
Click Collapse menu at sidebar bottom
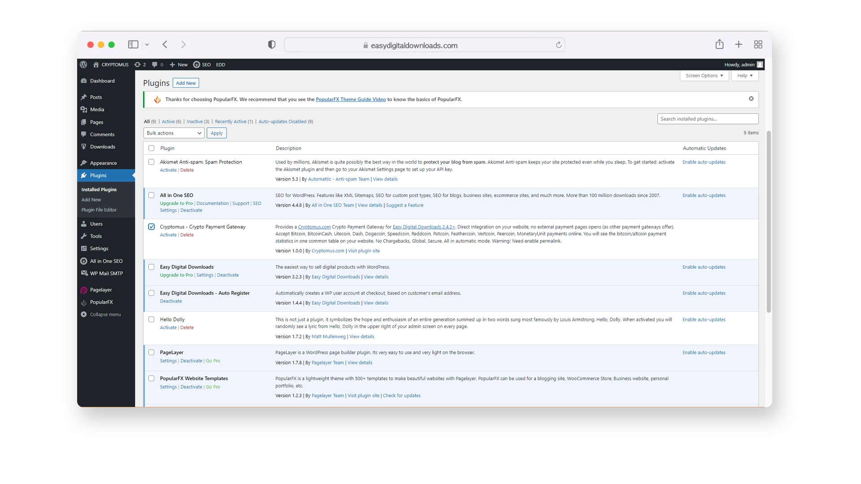pos(104,314)
